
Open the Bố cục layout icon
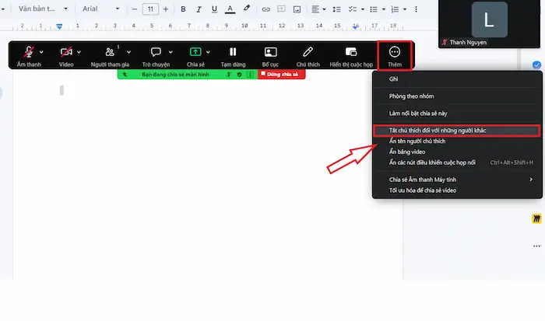click(x=270, y=52)
